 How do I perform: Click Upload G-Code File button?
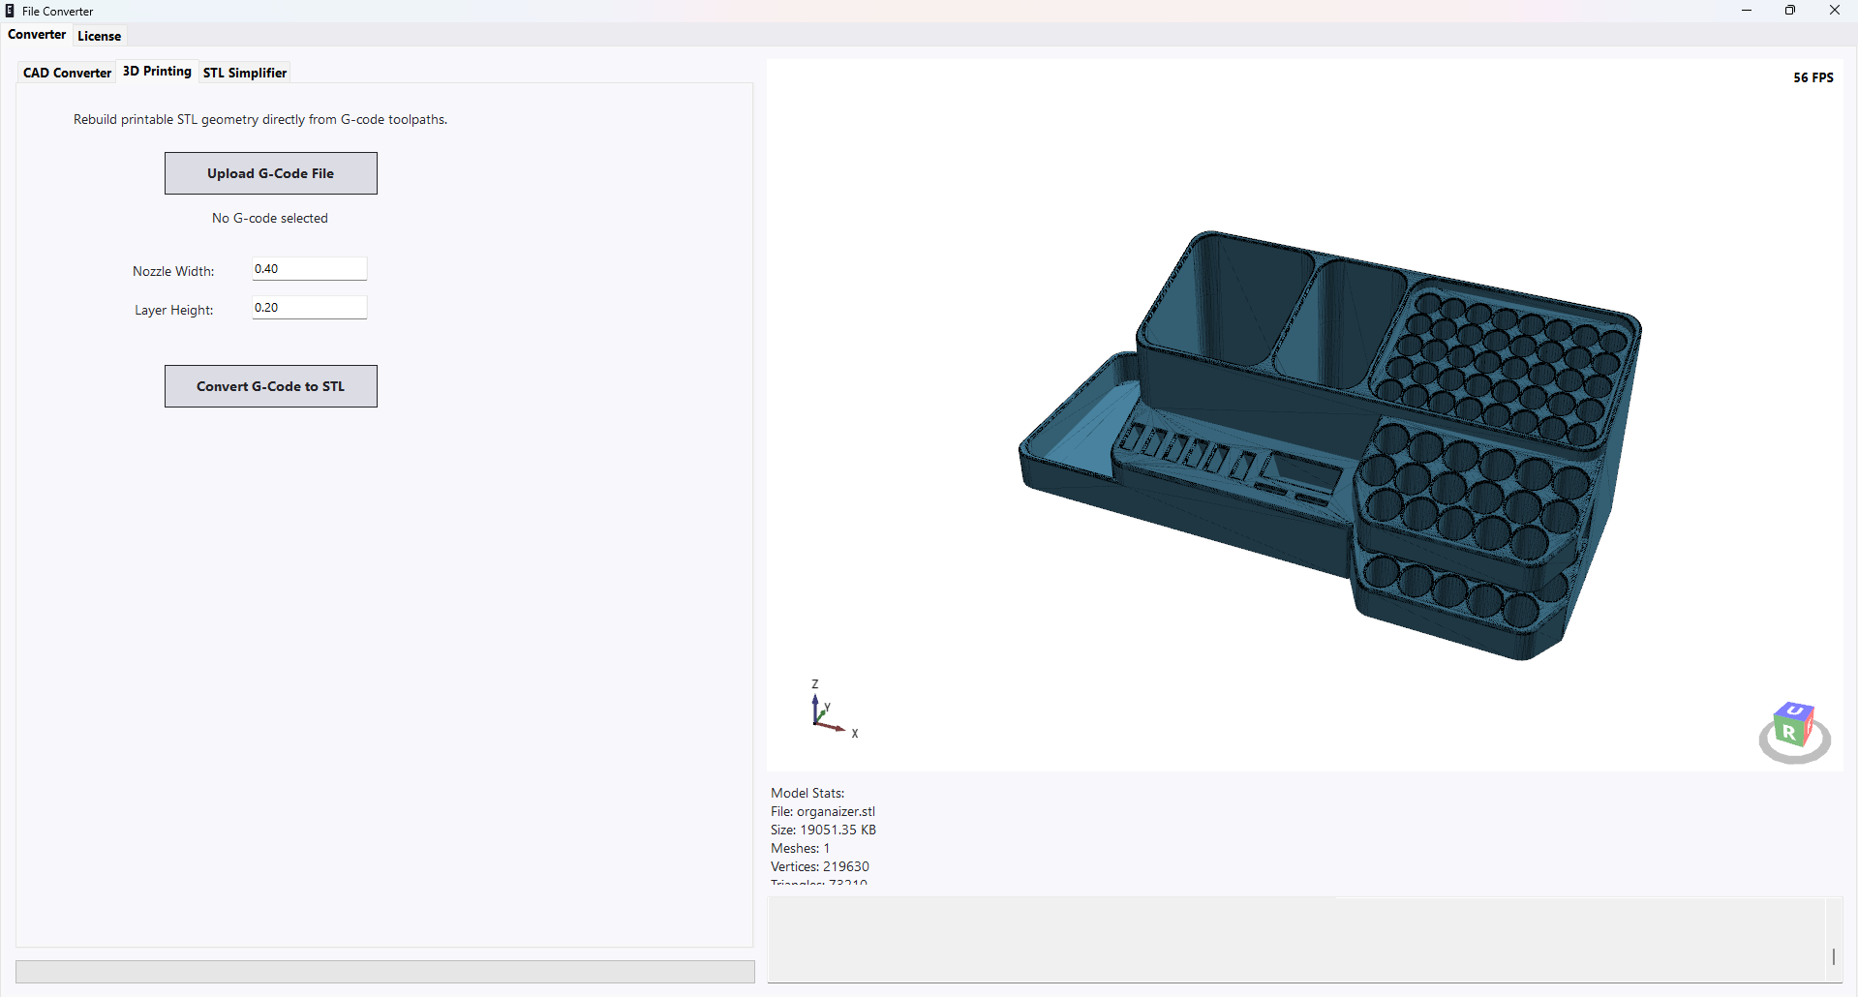click(x=271, y=173)
